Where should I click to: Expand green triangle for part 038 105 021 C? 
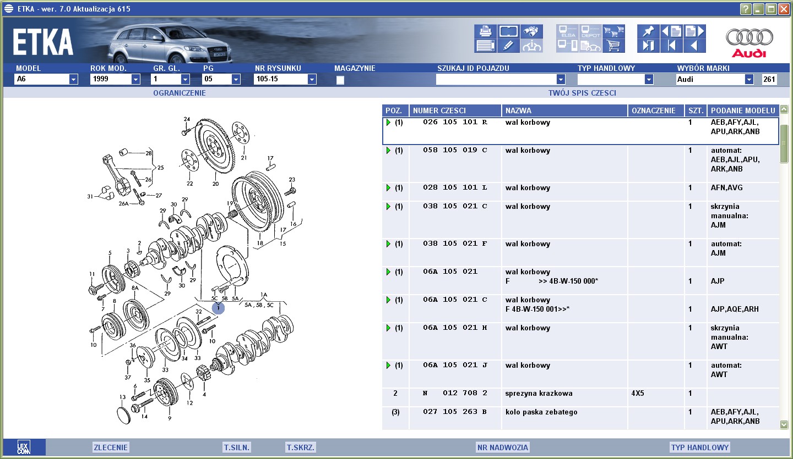(388, 206)
